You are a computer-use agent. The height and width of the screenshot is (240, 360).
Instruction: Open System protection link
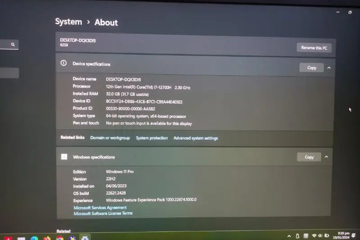pyautogui.click(x=152, y=138)
